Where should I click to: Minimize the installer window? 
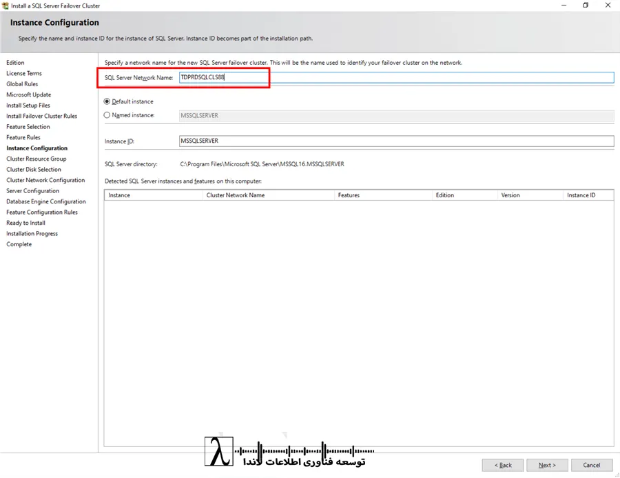564,5
